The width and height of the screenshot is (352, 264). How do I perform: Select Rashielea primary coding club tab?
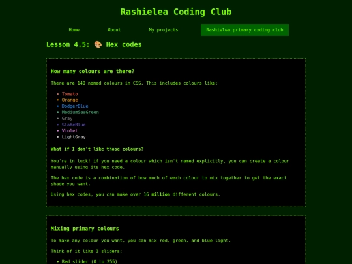click(x=244, y=30)
